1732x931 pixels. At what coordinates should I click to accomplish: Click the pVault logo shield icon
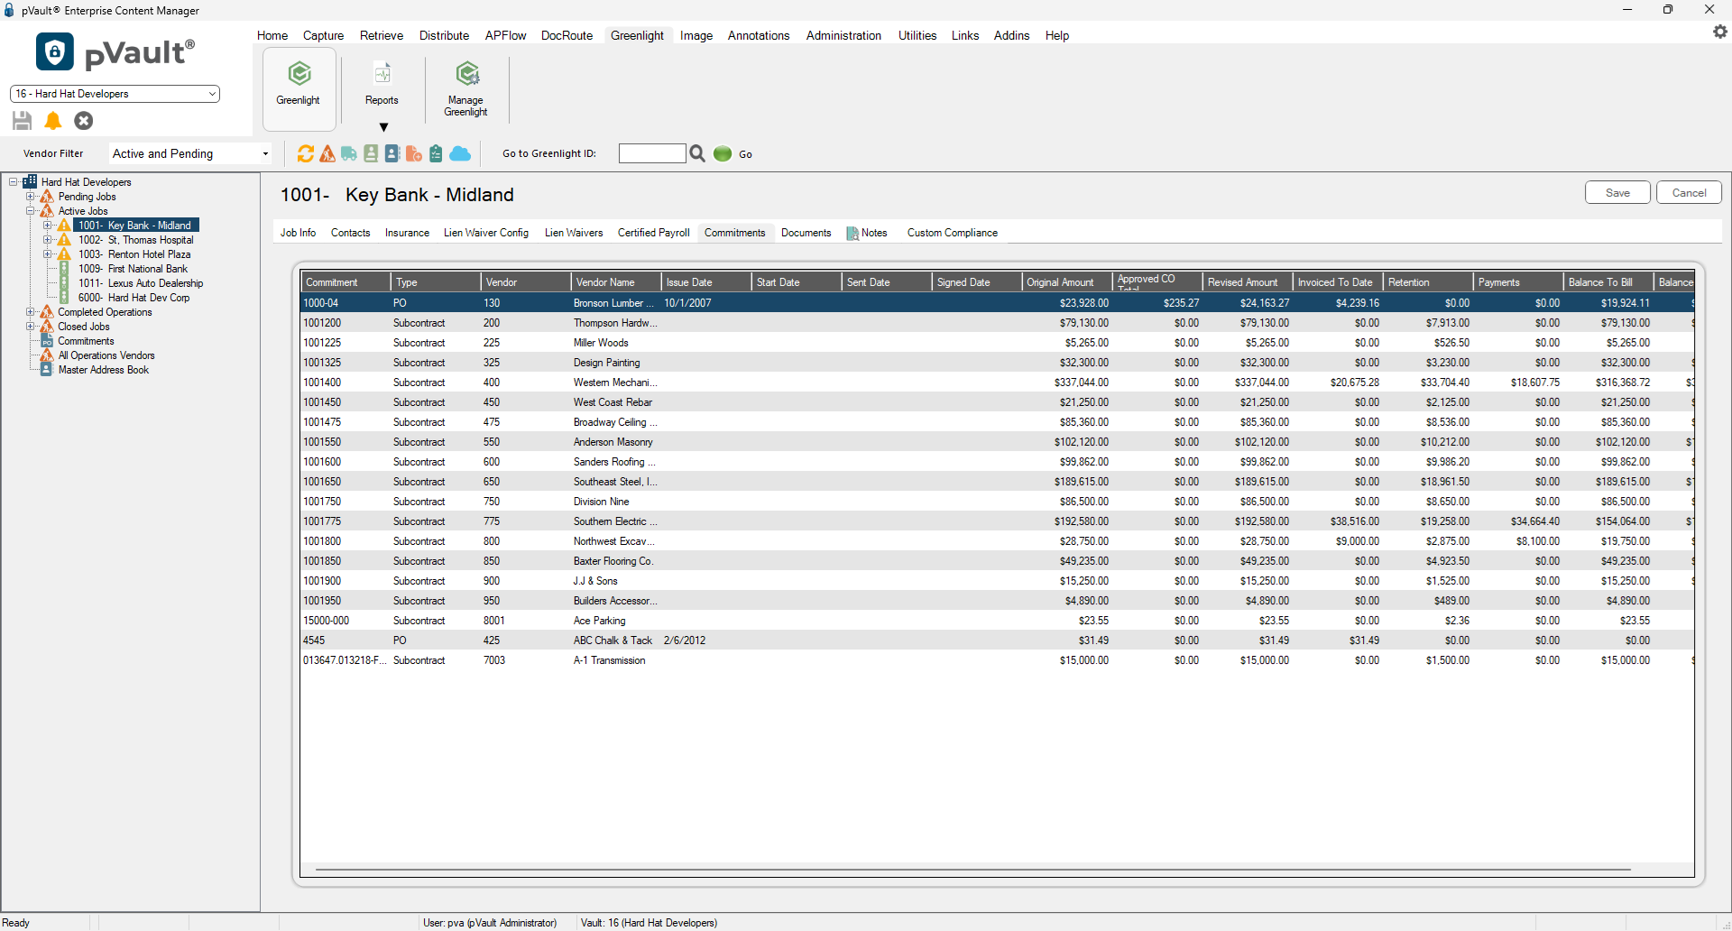[55, 51]
